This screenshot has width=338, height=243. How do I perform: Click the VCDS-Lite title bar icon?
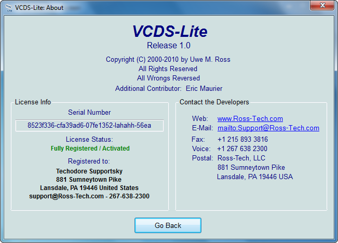(x=9, y=8)
